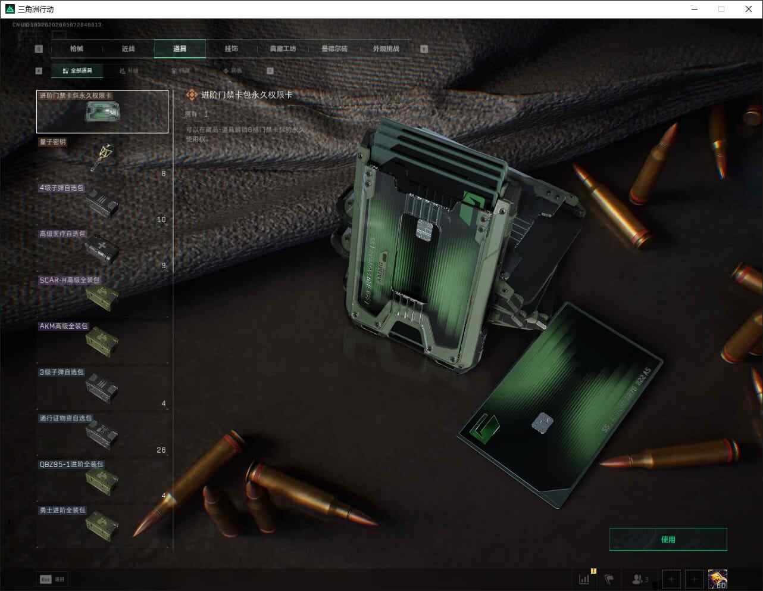Choose the third item filter sub-tab
This screenshot has width=763, height=591.
pyautogui.click(x=180, y=71)
